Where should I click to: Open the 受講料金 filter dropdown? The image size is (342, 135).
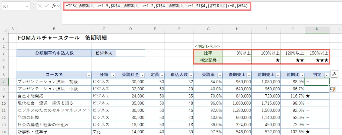(x=142, y=75)
